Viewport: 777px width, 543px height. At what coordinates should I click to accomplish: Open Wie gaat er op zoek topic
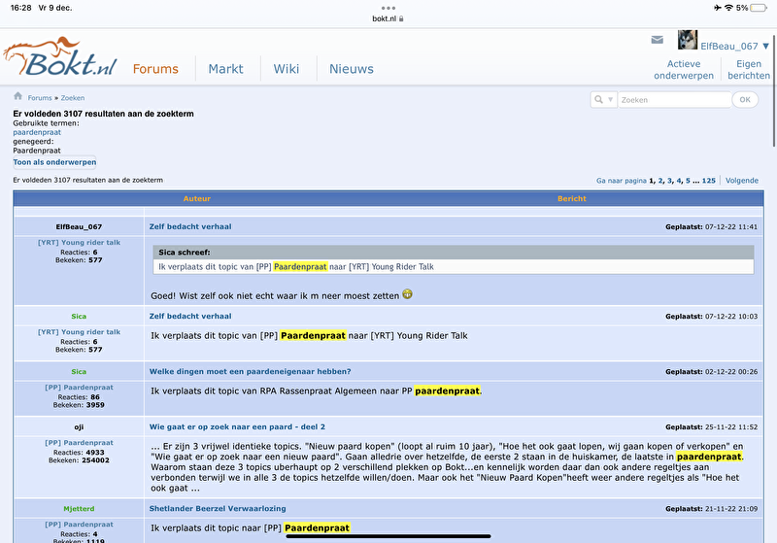pos(237,426)
